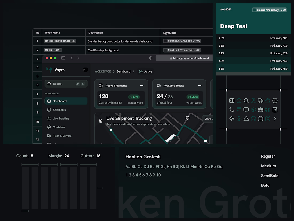Click the white truck marker on the map
The height and width of the screenshot is (221, 294).
click(x=171, y=138)
